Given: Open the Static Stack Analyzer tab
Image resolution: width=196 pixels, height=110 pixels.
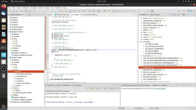Looking at the screenshot, I should tap(142, 85).
